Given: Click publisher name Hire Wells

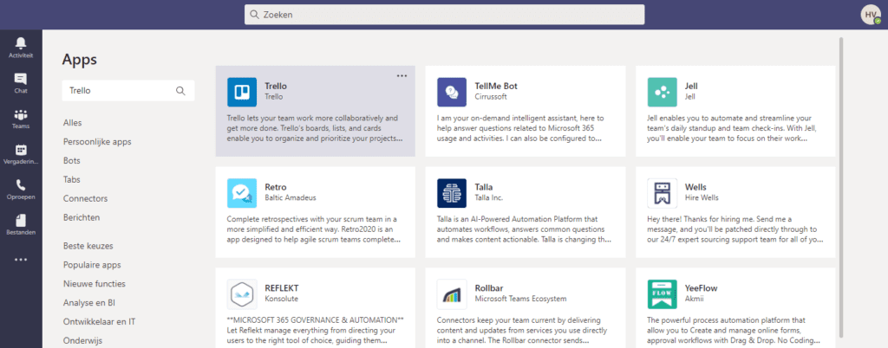Looking at the screenshot, I should (702, 197).
